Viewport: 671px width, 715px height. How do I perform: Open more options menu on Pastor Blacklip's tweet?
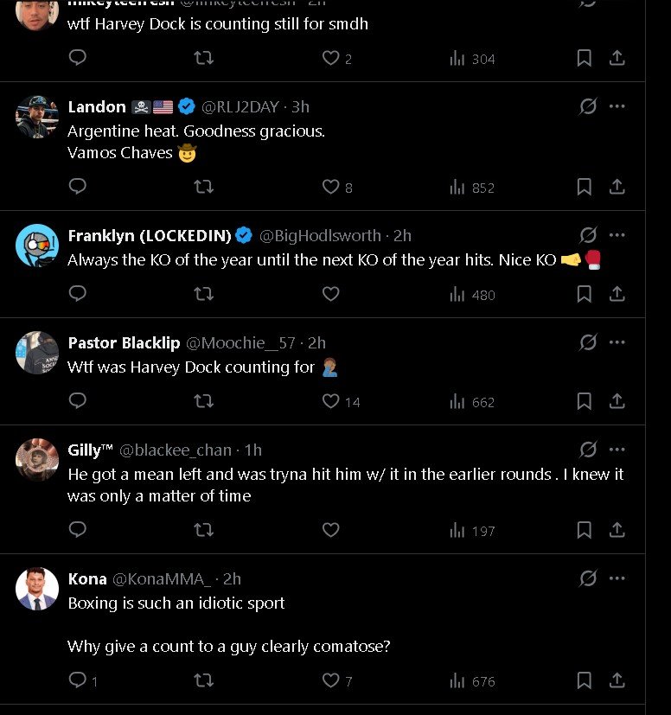[617, 342]
